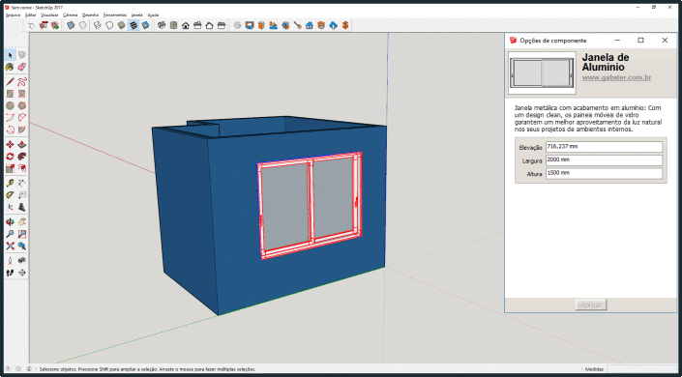
Task: Activate the Freehand drawing tool
Action: (21, 81)
